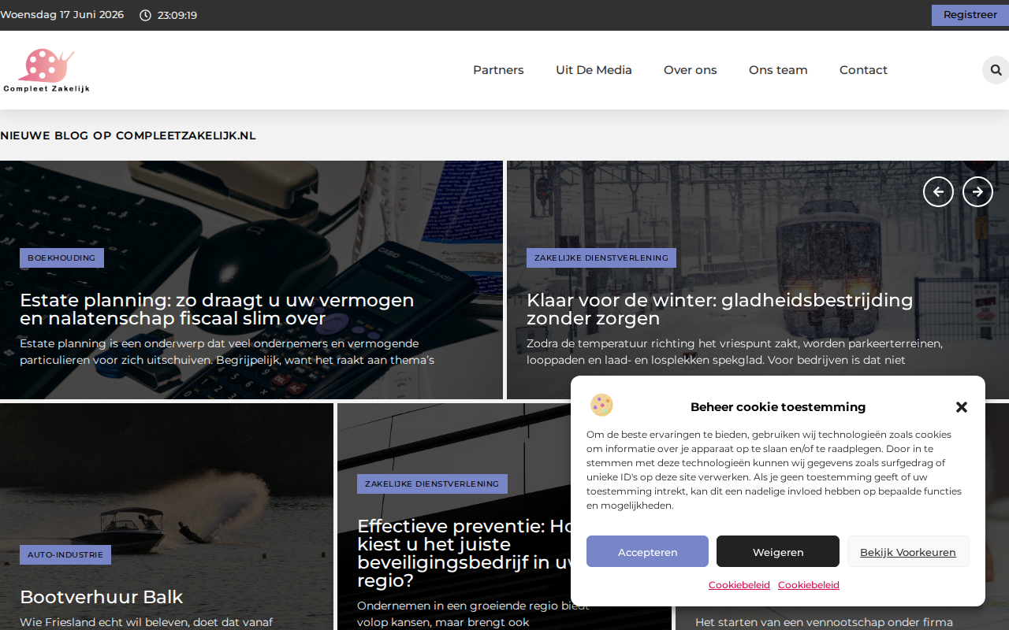The width and height of the screenshot is (1009, 630).
Task: Click the clock icon beside time
Action: (x=145, y=15)
